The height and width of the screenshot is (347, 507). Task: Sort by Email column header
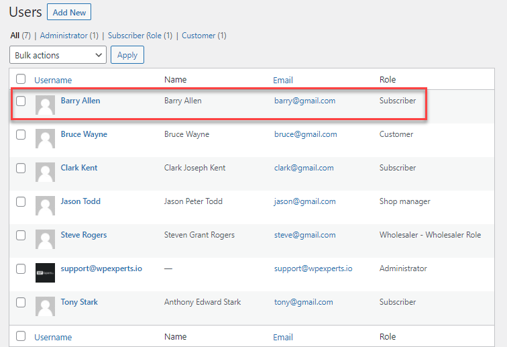pos(283,80)
